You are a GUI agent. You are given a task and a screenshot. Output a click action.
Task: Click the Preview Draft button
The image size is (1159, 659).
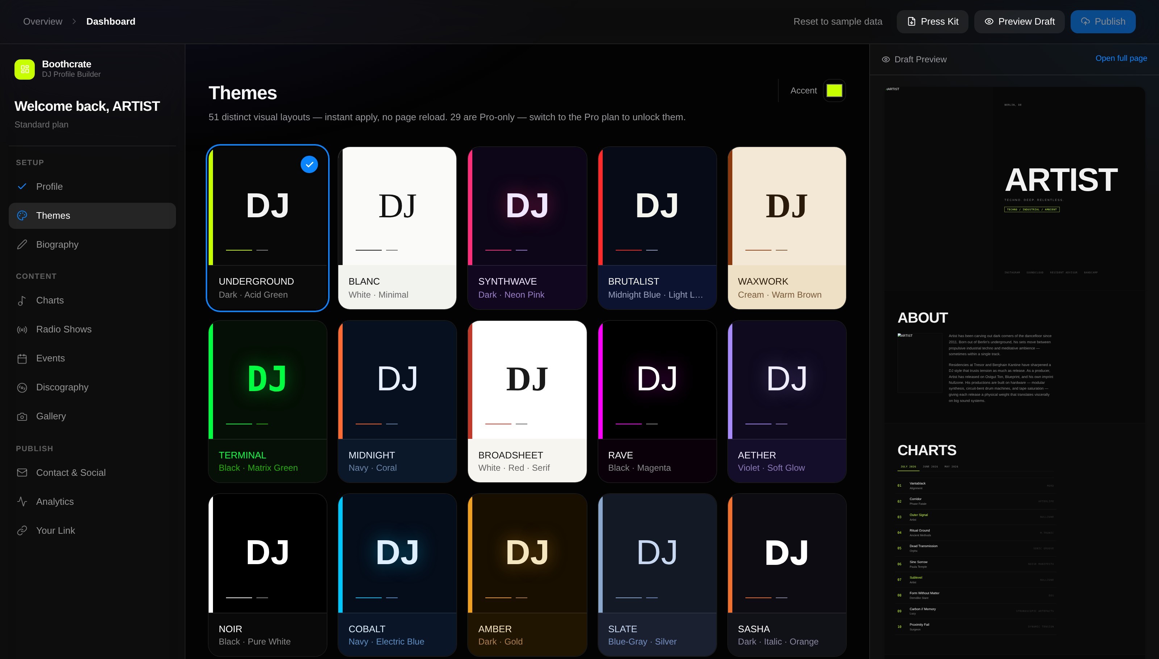1019,21
